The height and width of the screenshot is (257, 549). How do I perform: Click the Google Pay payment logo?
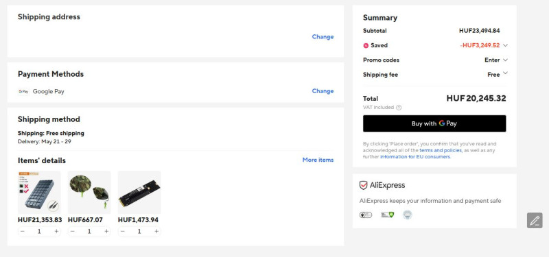point(23,92)
